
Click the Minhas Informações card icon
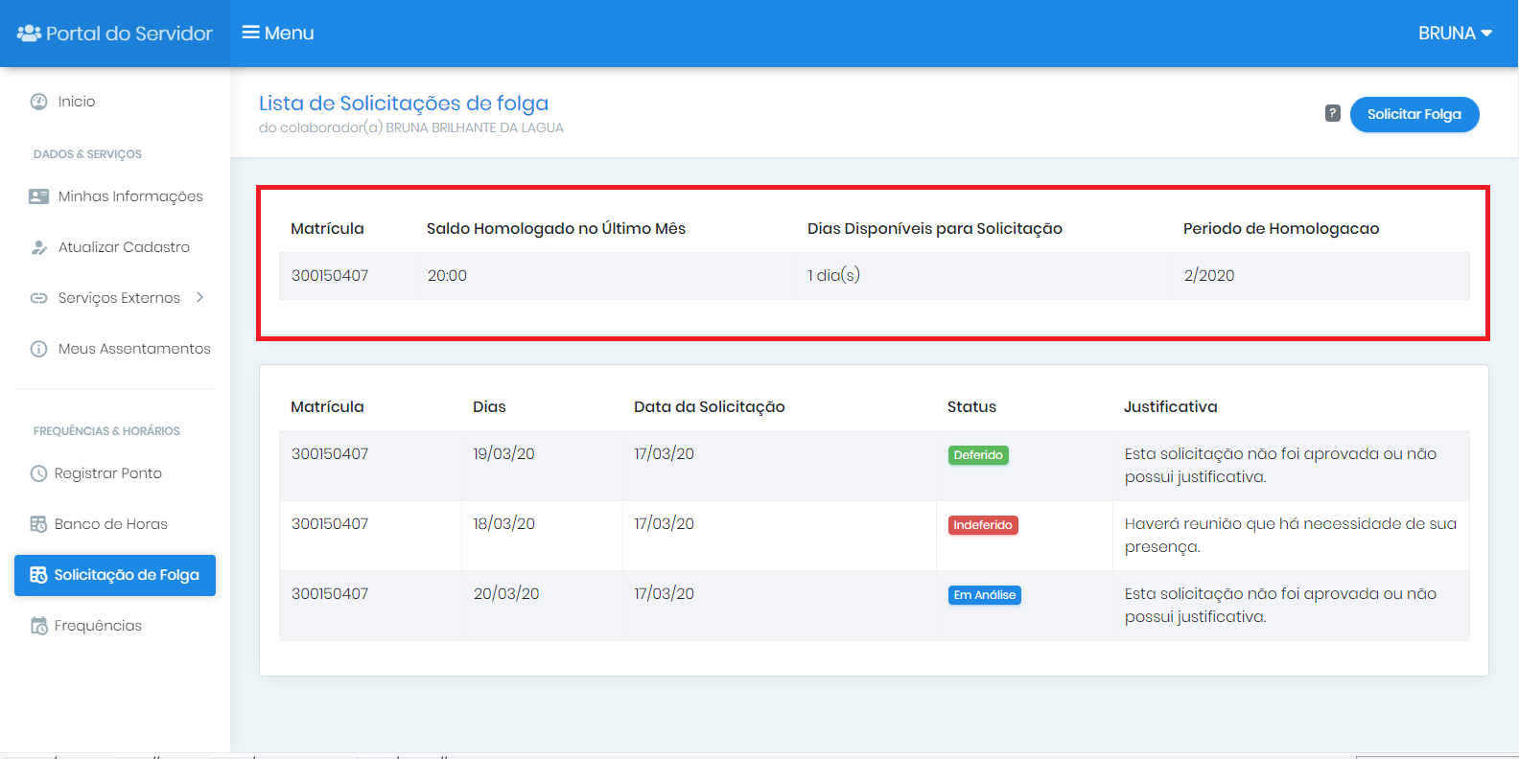[38, 196]
